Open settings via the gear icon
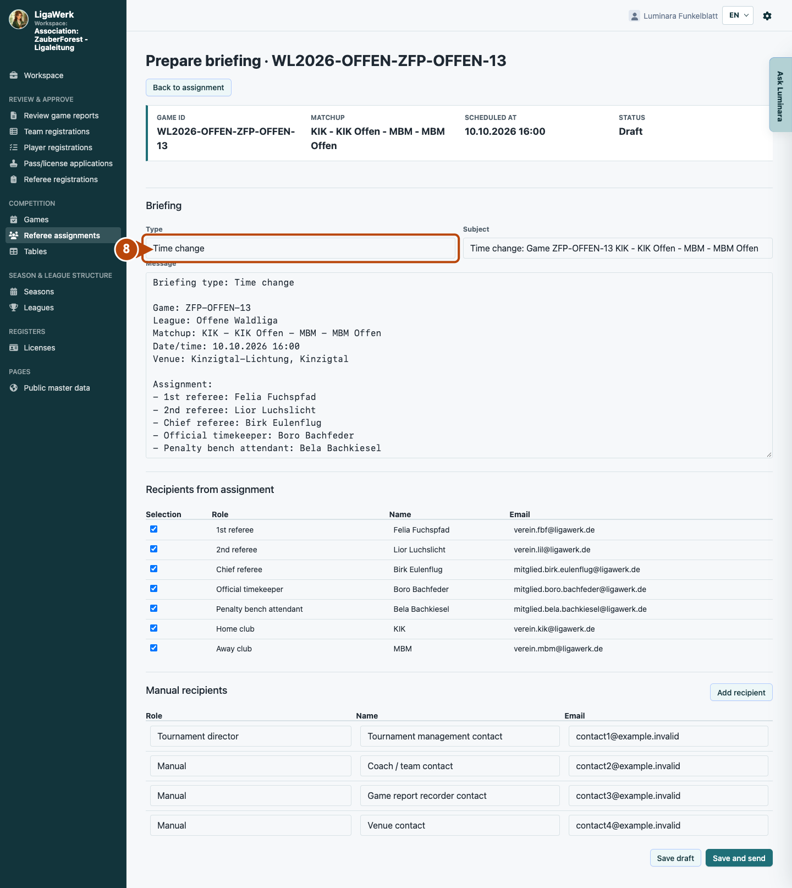Image resolution: width=792 pixels, height=888 pixels. coord(767,16)
